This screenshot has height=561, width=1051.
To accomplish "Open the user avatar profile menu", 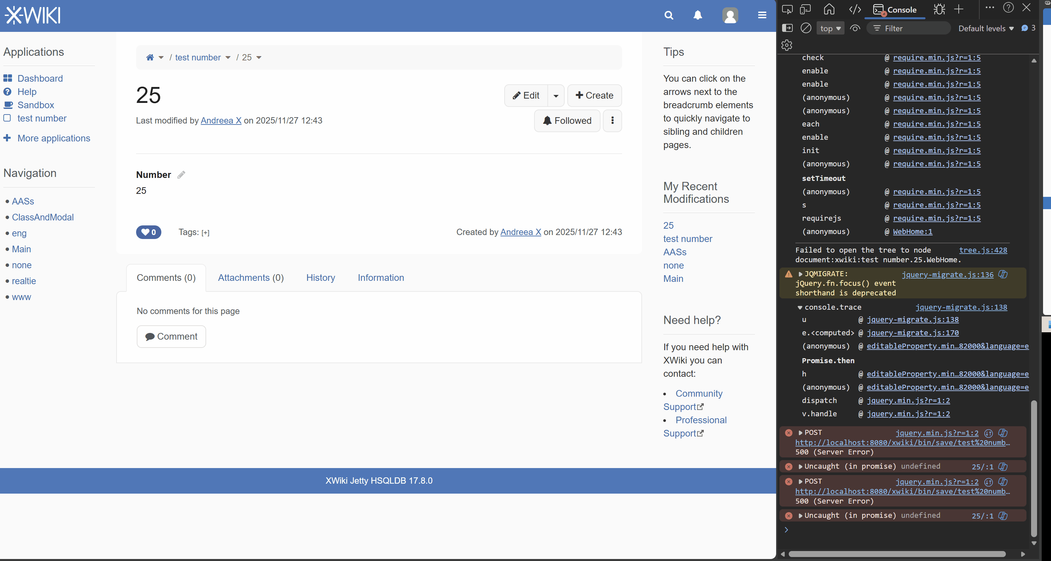I will coord(730,16).
